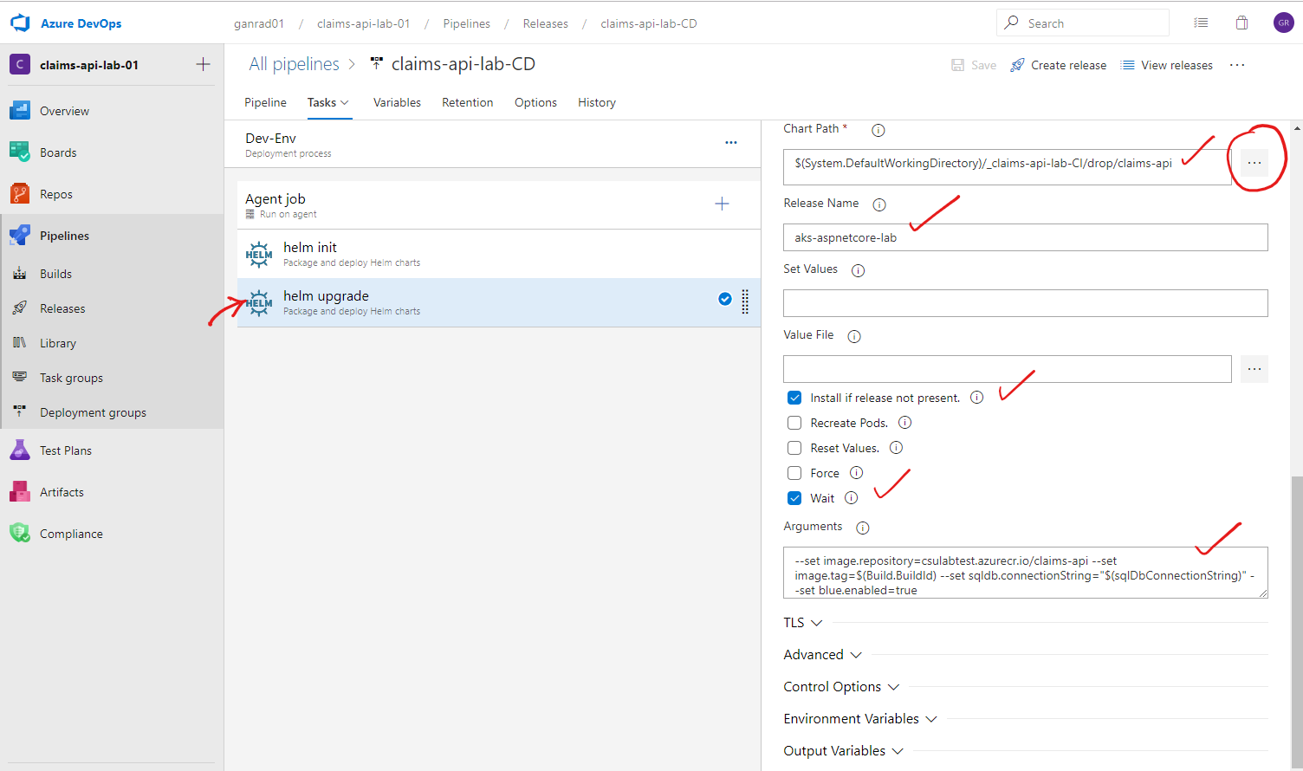Open Dev-Env stage ellipsis menu
This screenshot has width=1303, height=771.
click(731, 143)
